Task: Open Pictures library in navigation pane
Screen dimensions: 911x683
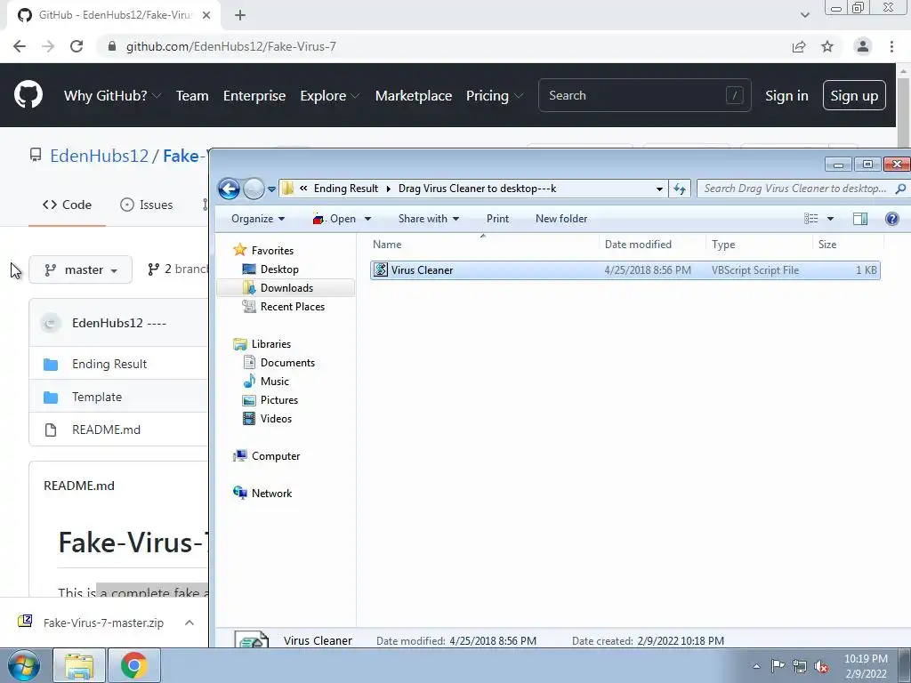Action: [278, 399]
